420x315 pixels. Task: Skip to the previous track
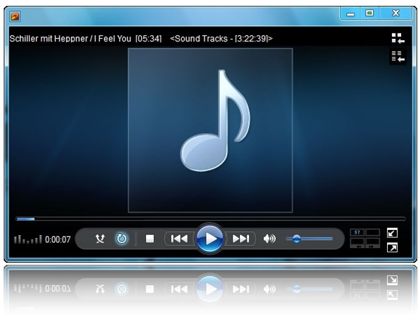pos(179,238)
